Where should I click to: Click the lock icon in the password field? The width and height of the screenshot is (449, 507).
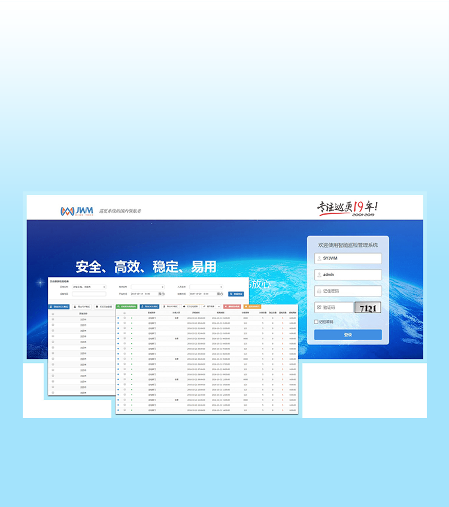(x=318, y=291)
